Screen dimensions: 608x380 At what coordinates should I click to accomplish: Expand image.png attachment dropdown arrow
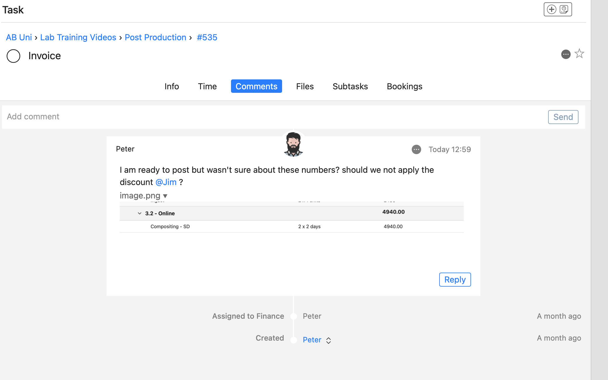click(x=165, y=196)
